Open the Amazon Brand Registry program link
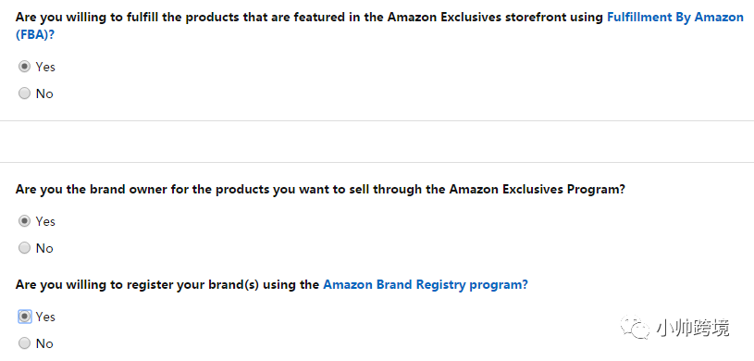The image size is (754, 361). click(425, 284)
